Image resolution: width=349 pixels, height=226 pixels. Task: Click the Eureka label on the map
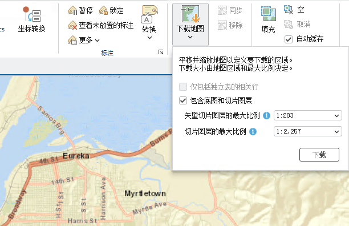(x=76, y=156)
